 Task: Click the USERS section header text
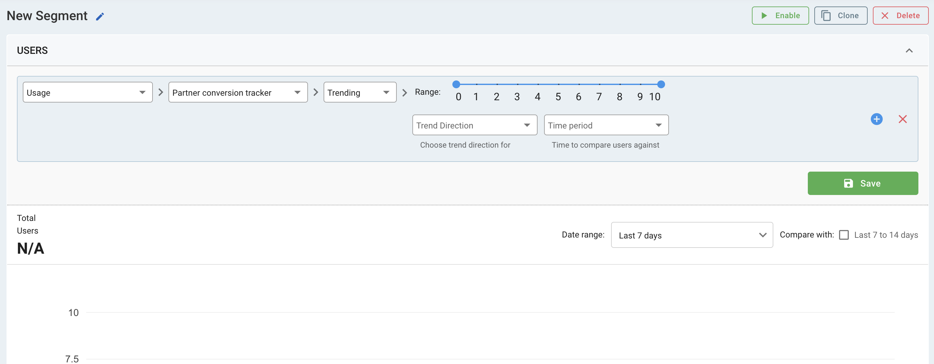[x=32, y=51]
